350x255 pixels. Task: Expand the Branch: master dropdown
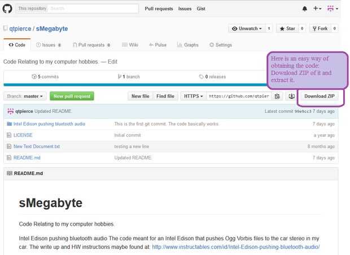[25, 96]
